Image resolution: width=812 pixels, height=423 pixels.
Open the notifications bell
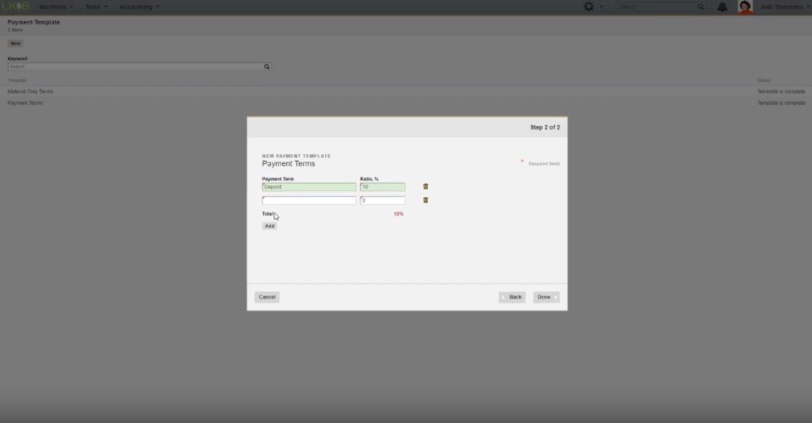[722, 7]
